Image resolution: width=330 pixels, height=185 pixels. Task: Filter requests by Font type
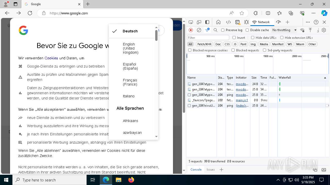[x=243, y=44]
